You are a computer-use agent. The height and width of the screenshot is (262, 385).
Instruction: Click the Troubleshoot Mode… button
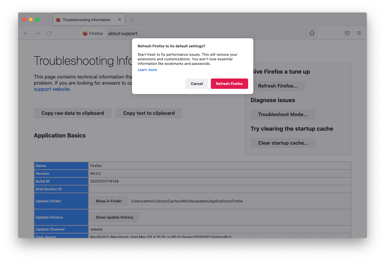click(283, 114)
